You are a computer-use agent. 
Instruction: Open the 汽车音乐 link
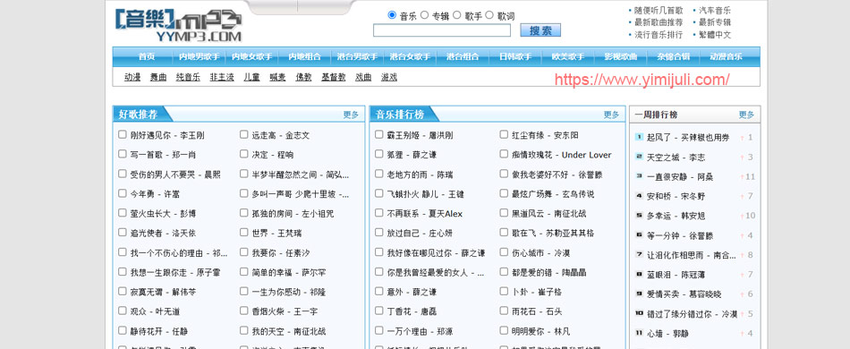tap(715, 11)
